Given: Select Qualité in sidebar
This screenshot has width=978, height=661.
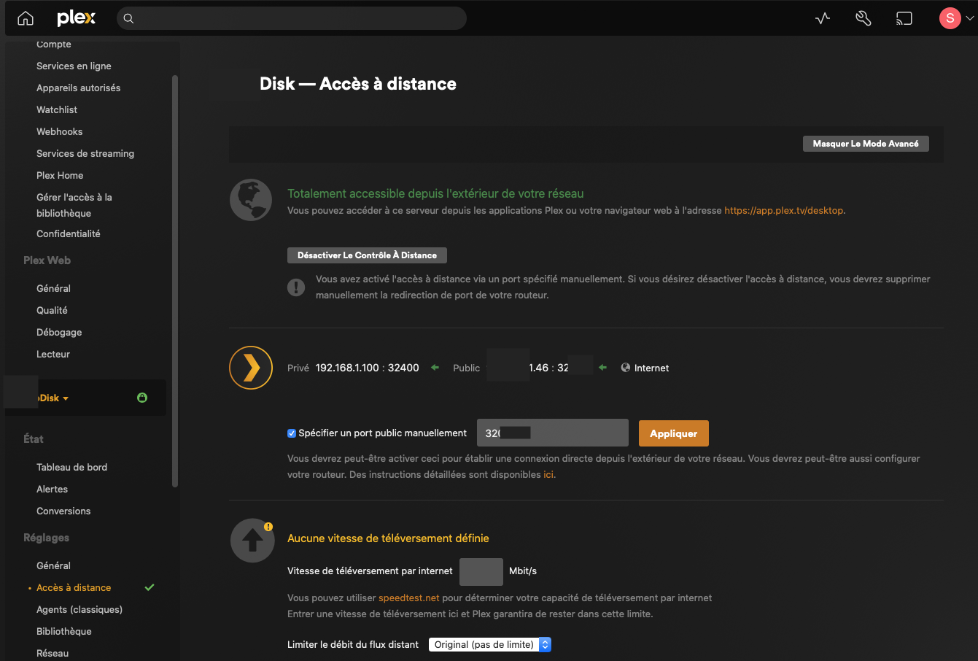Looking at the screenshot, I should 52,310.
